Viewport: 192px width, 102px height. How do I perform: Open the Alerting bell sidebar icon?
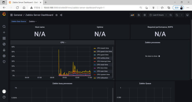4,50
